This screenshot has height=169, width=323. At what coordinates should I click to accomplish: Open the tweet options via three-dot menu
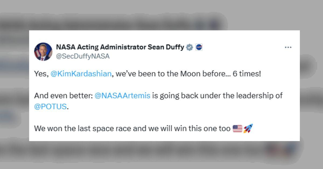pyautogui.click(x=288, y=47)
